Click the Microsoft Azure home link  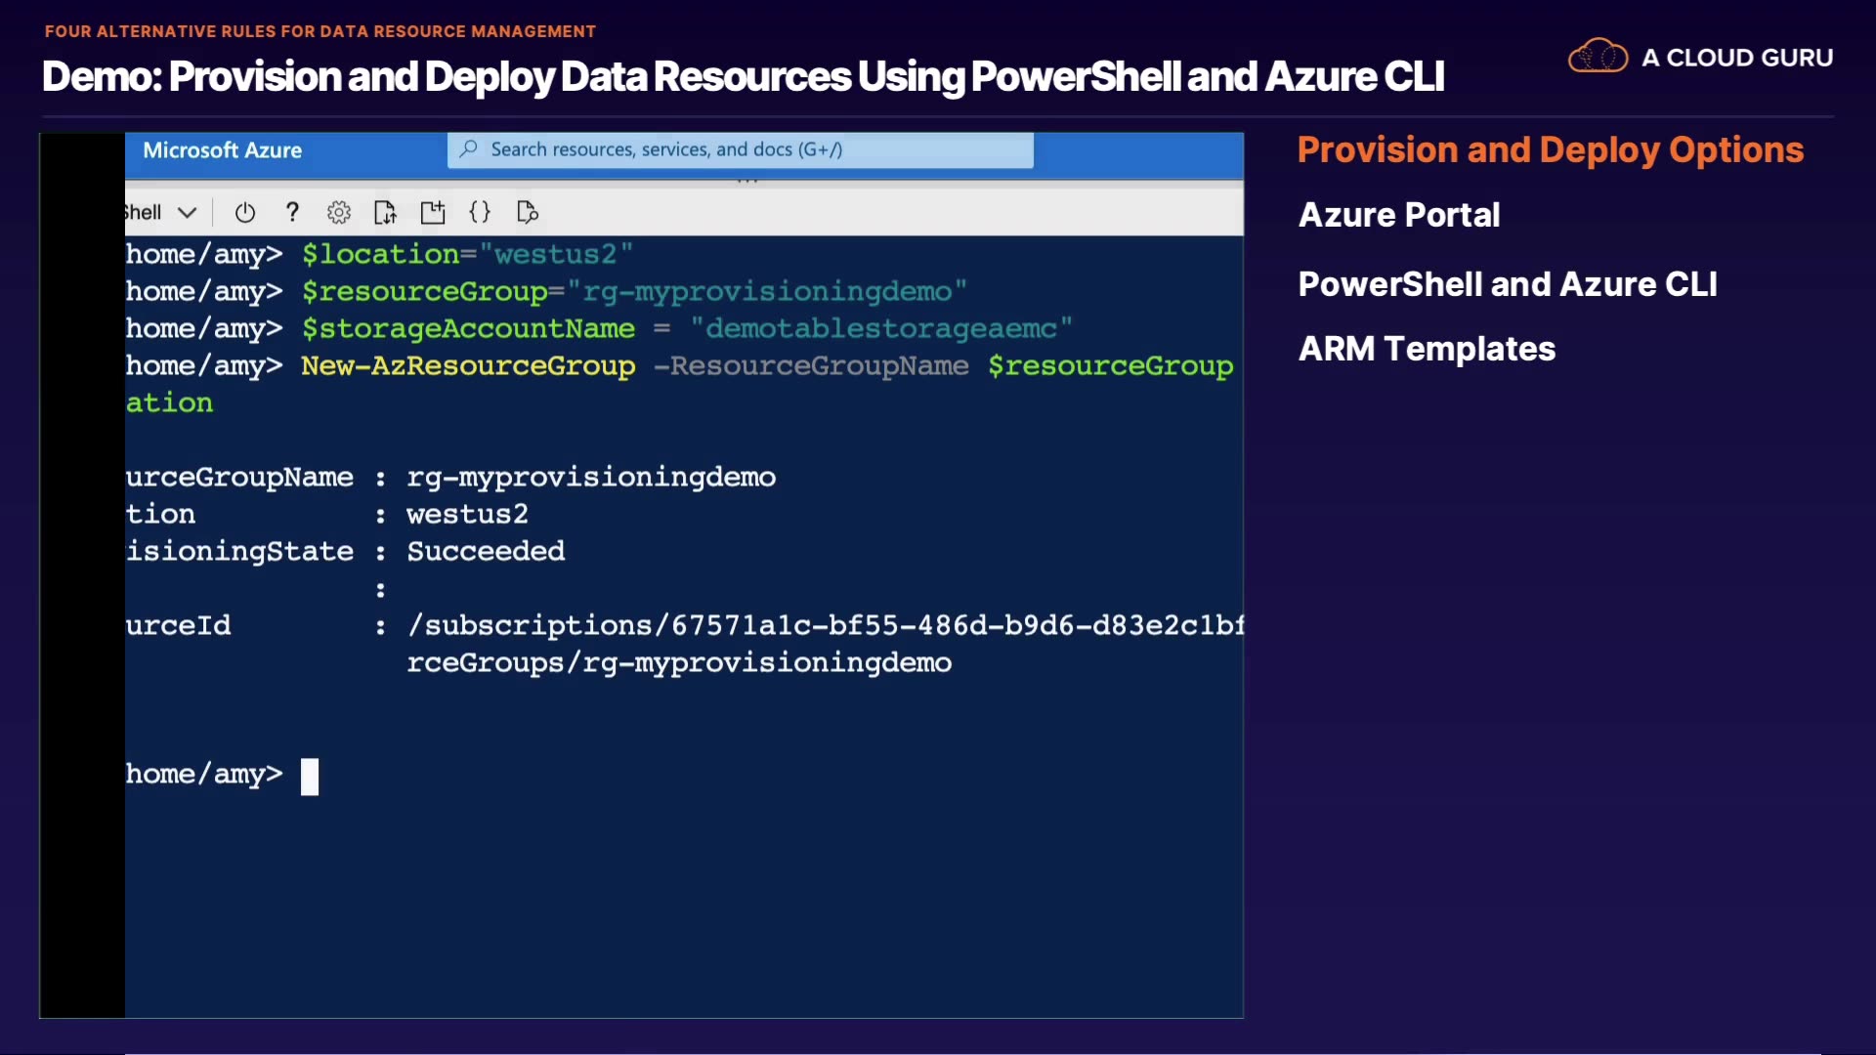(222, 150)
